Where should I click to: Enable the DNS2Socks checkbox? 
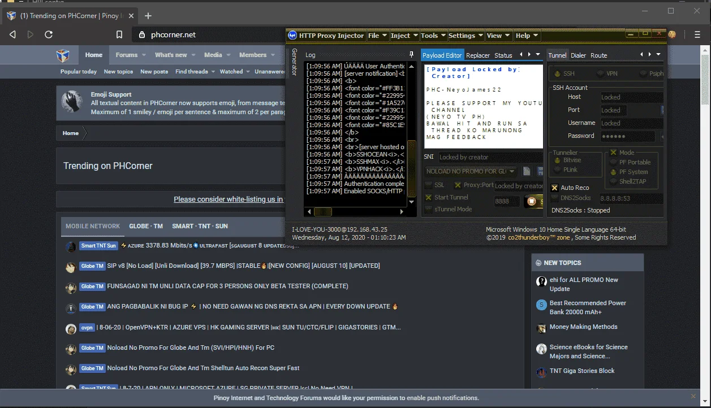[555, 198]
